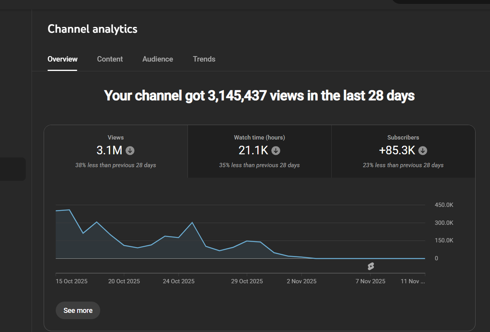The width and height of the screenshot is (490, 332).
Task: Open the Content tab
Action: [x=110, y=59]
